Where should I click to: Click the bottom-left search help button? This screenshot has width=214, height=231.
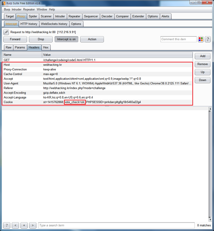click(7, 225)
